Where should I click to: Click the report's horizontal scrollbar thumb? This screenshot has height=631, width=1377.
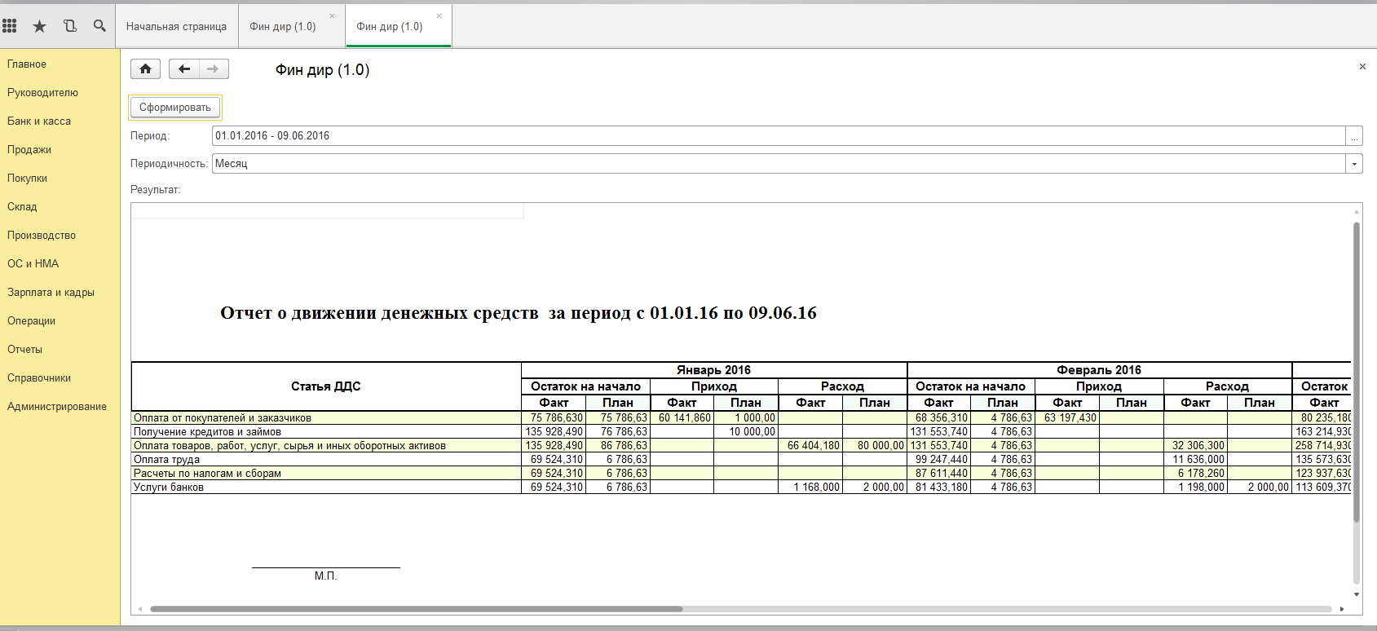[416, 609]
